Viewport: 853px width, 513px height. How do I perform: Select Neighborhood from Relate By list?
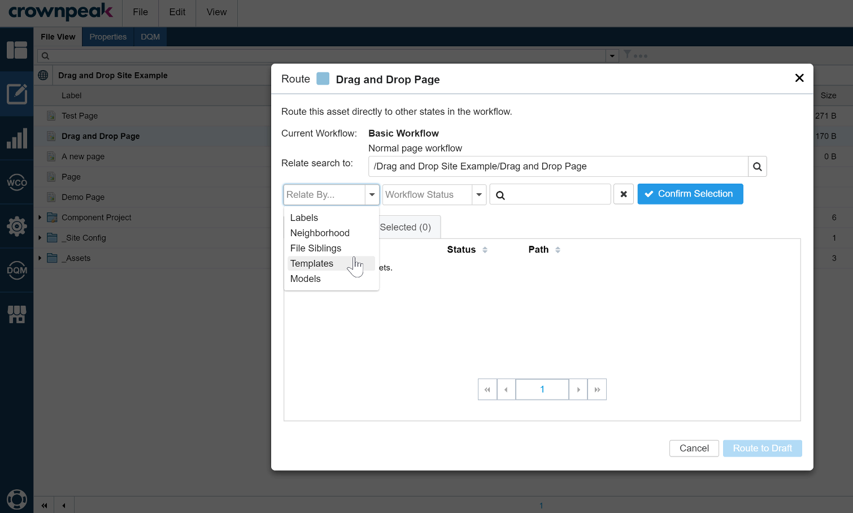(331, 233)
